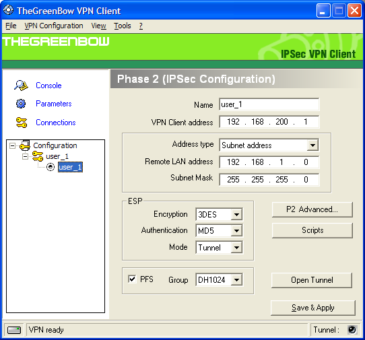Open the Tools menu
Image resolution: width=365 pixels, height=340 pixels.
coord(123,26)
